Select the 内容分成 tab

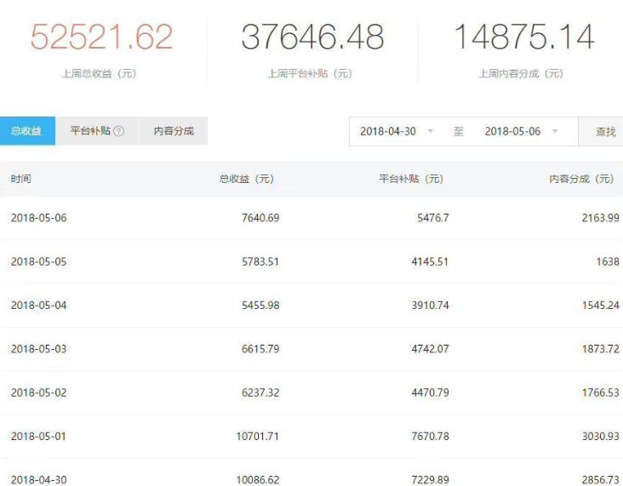(174, 131)
